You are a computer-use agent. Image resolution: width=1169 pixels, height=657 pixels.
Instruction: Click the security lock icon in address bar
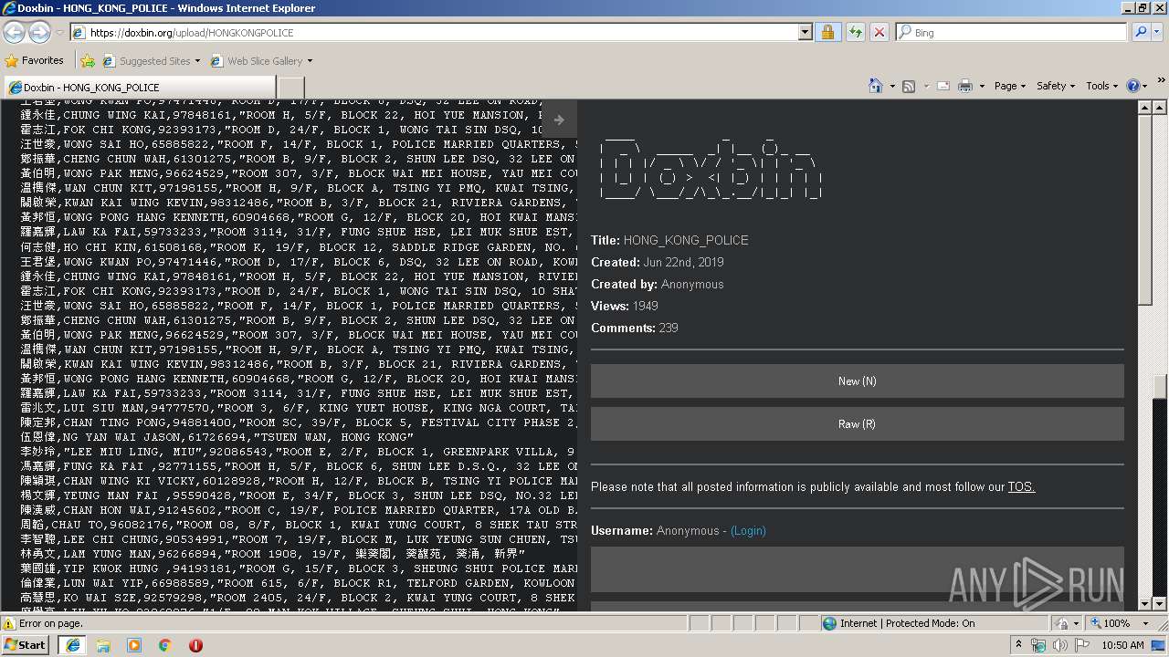pyautogui.click(x=827, y=32)
